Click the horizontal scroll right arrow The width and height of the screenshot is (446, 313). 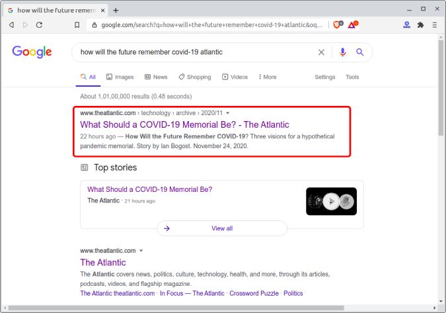[x=434, y=308]
